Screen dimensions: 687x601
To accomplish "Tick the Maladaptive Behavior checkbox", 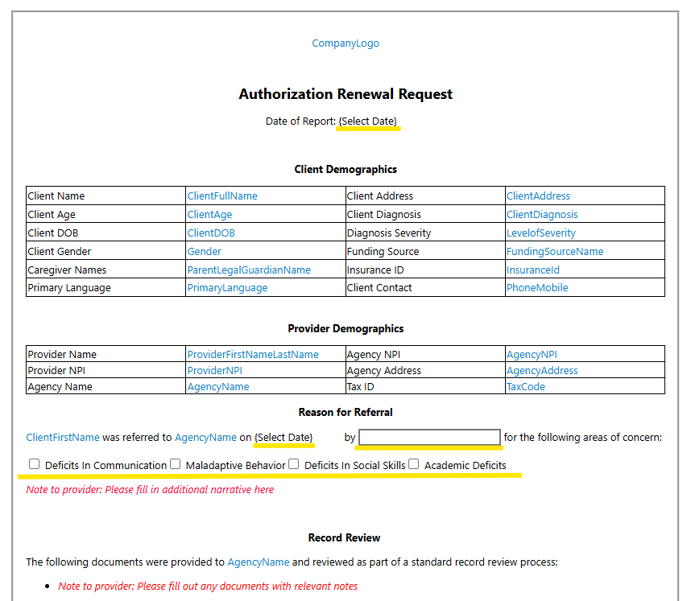I will (x=176, y=463).
